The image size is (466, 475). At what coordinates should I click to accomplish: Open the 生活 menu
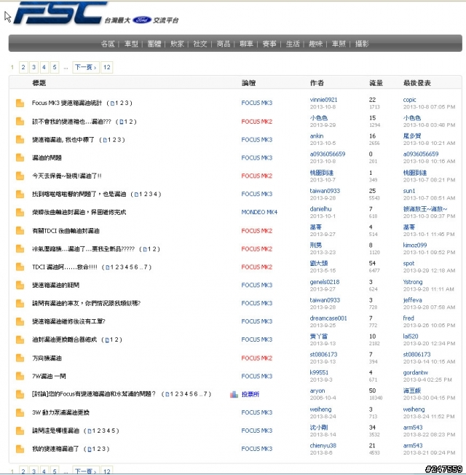pyautogui.click(x=293, y=44)
